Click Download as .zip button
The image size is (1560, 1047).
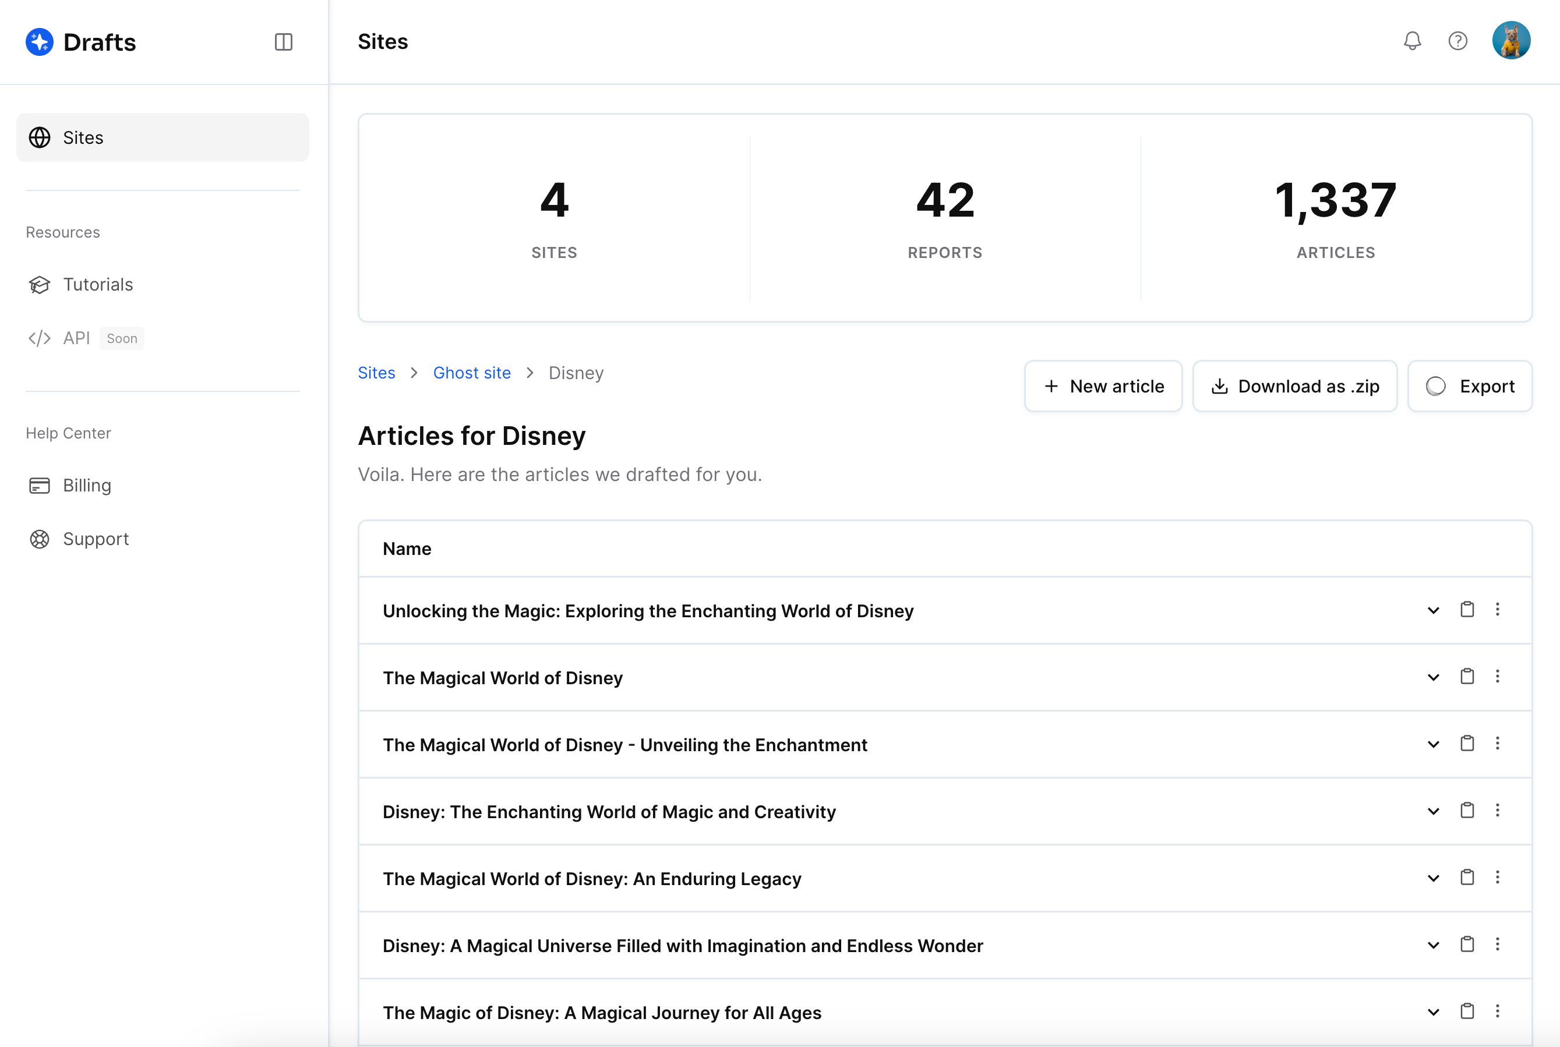click(1294, 386)
